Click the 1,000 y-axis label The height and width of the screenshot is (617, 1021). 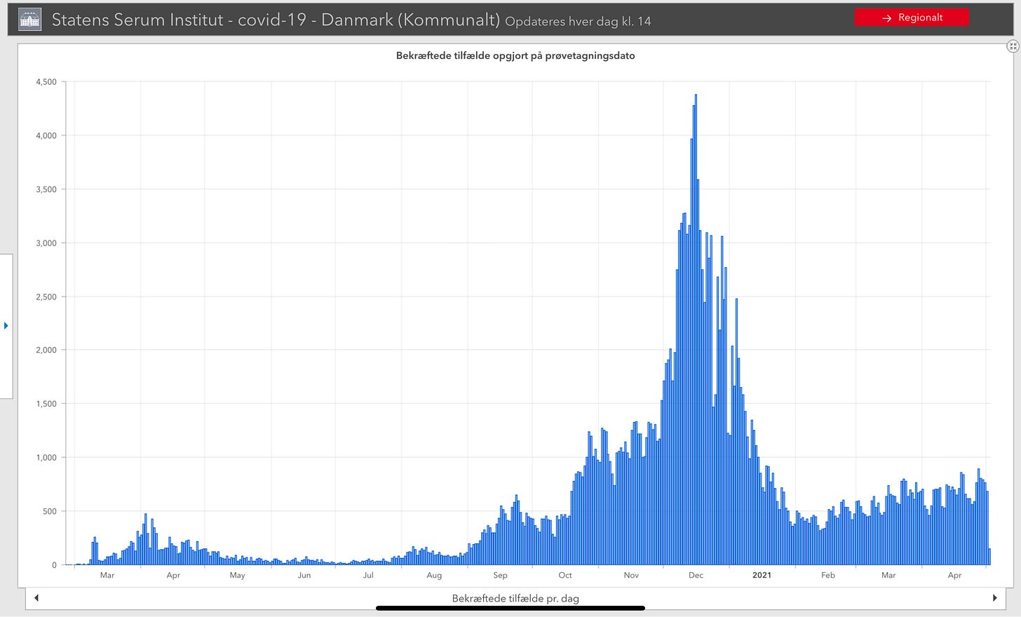pyautogui.click(x=46, y=457)
